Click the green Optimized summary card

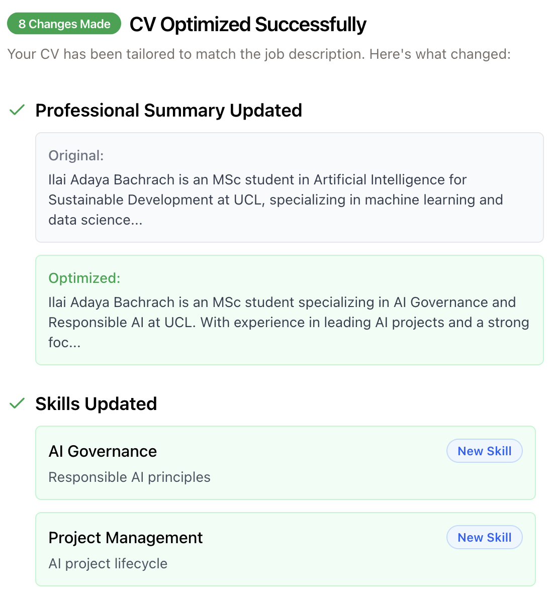point(289,310)
